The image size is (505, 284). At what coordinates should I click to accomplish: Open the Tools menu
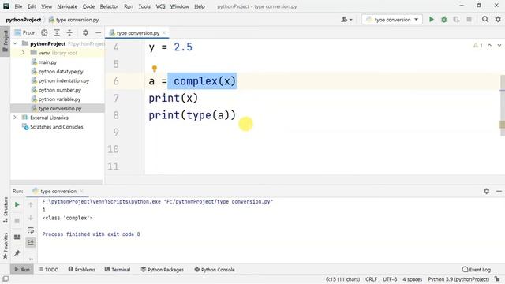[144, 6]
